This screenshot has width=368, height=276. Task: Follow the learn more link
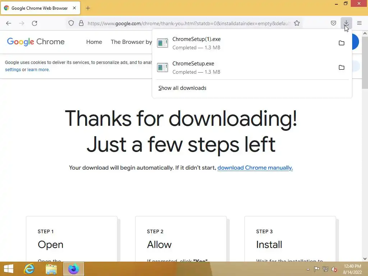tap(38, 70)
